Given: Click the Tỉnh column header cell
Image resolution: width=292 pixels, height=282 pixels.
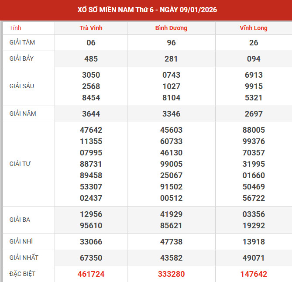Looking at the screenshot, I should [x=15, y=28].
